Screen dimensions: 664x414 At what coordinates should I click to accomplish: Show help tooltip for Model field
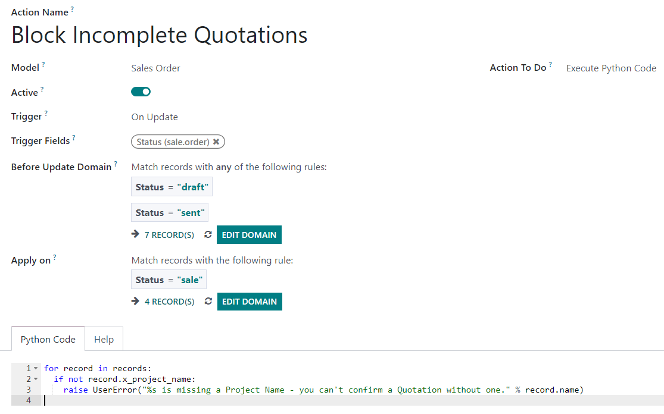coord(43,65)
